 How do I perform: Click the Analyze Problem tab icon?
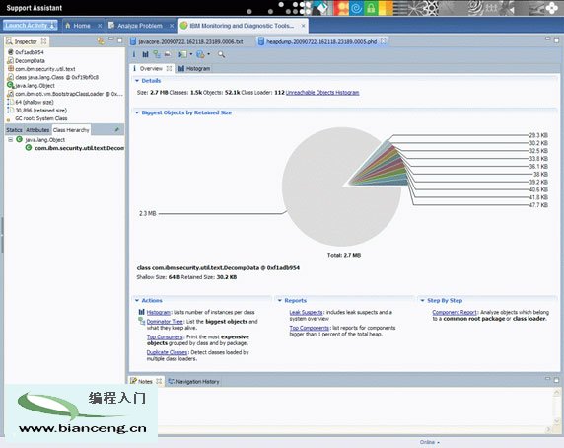pyautogui.click(x=111, y=26)
